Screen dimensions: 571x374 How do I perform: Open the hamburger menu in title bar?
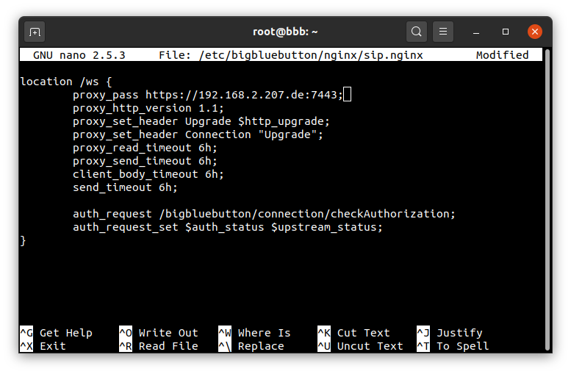[443, 32]
